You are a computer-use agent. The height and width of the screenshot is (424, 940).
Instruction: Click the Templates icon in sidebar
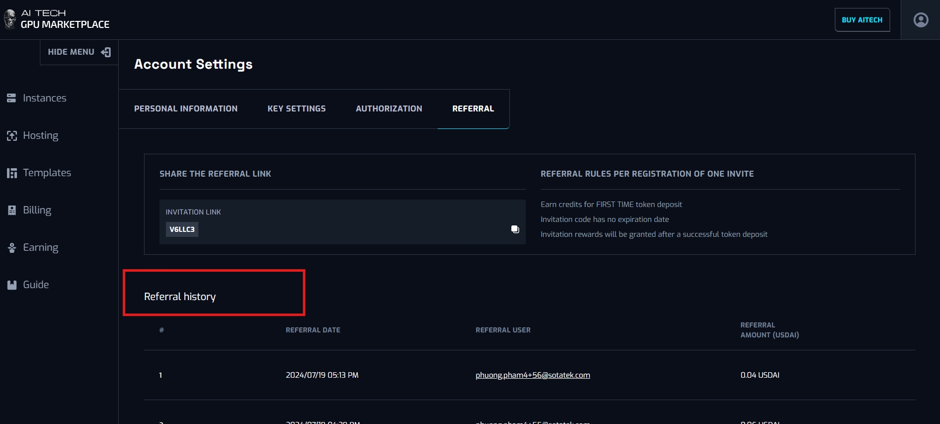12,173
